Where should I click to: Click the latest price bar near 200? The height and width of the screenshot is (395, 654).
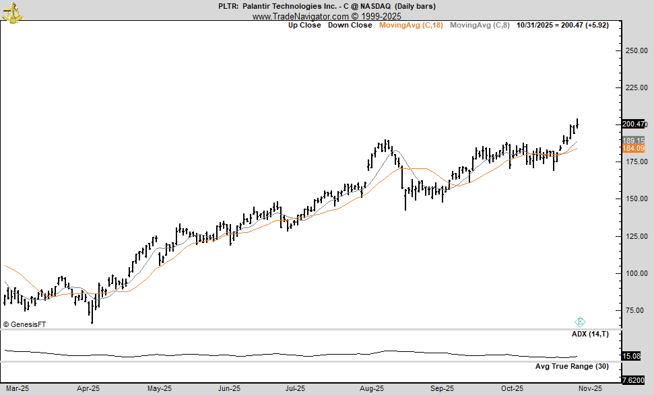(x=577, y=123)
